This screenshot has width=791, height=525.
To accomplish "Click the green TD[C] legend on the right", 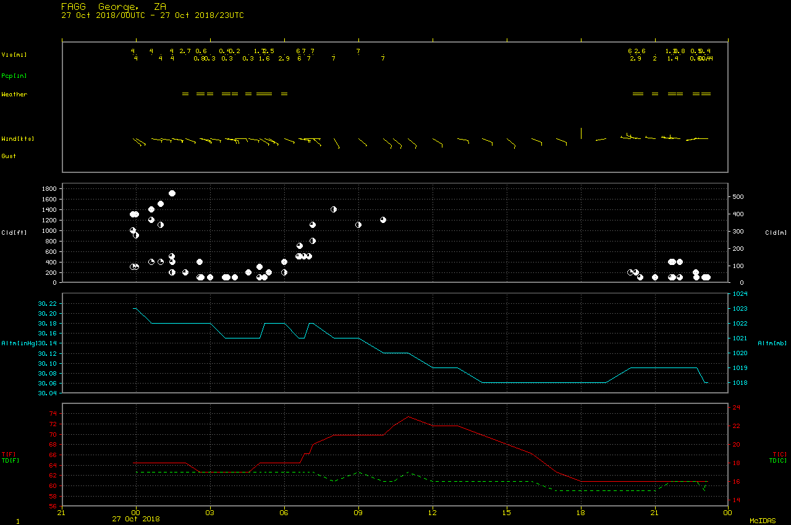I will pos(778,461).
